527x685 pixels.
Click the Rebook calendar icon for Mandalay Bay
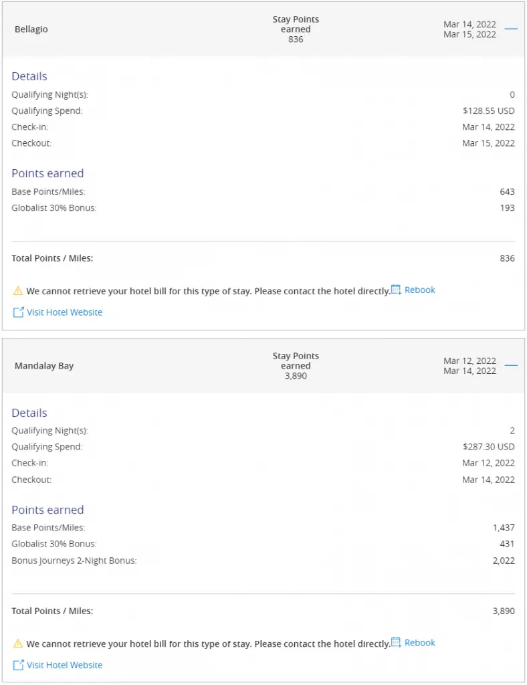pyautogui.click(x=396, y=643)
